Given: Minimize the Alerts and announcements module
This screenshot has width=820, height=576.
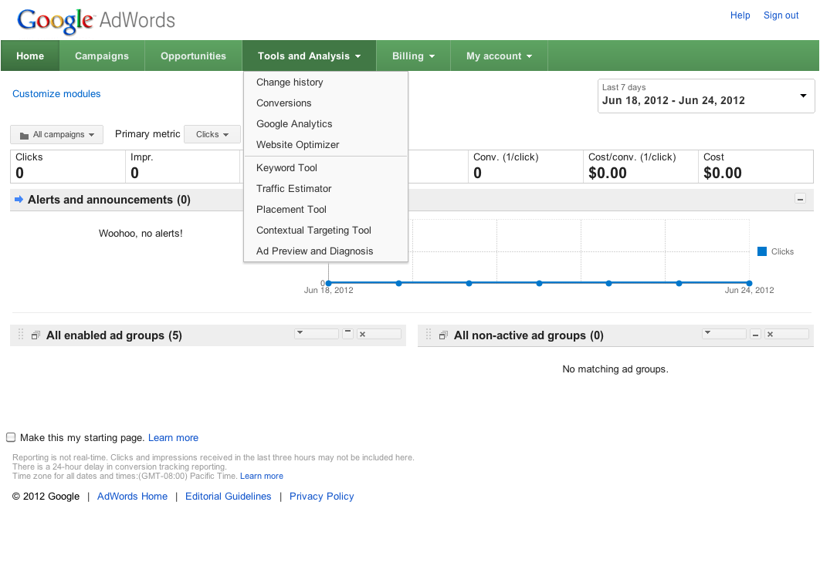Looking at the screenshot, I should tap(800, 198).
